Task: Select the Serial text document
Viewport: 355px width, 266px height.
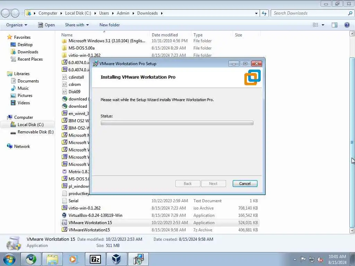Action: (x=73, y=201)
